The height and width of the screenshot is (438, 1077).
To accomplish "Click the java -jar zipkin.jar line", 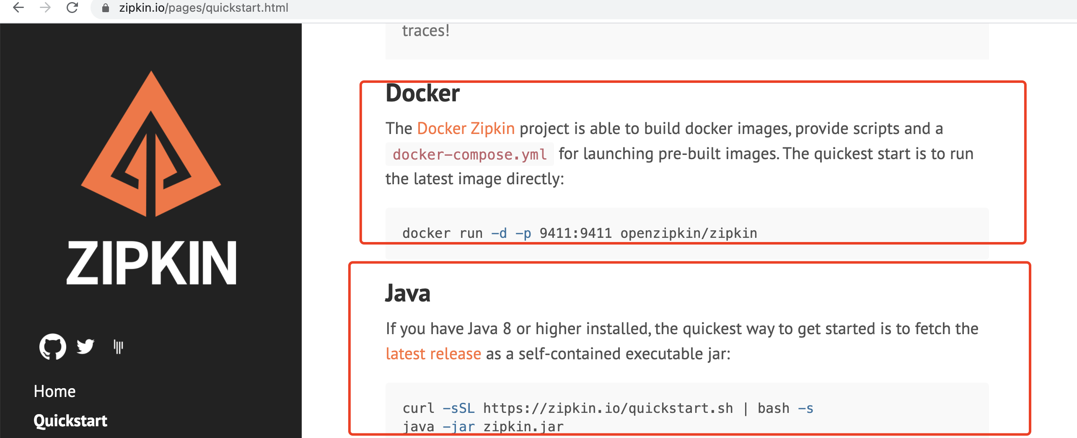I will 483,426.
